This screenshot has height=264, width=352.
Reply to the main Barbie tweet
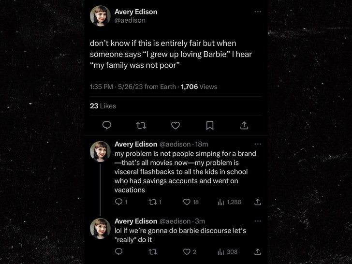click(x=107, y=125)
